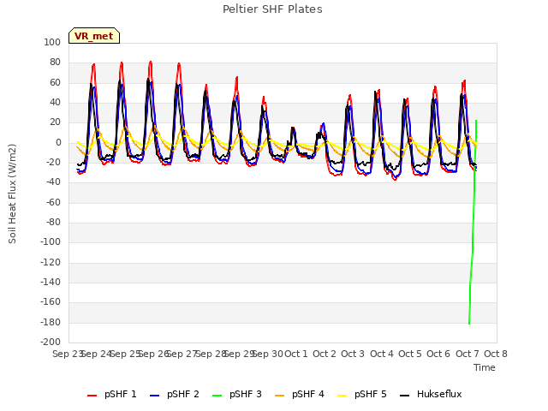
Task: Click the 80 y-axis tick label
Action: (x=55, y=63)
